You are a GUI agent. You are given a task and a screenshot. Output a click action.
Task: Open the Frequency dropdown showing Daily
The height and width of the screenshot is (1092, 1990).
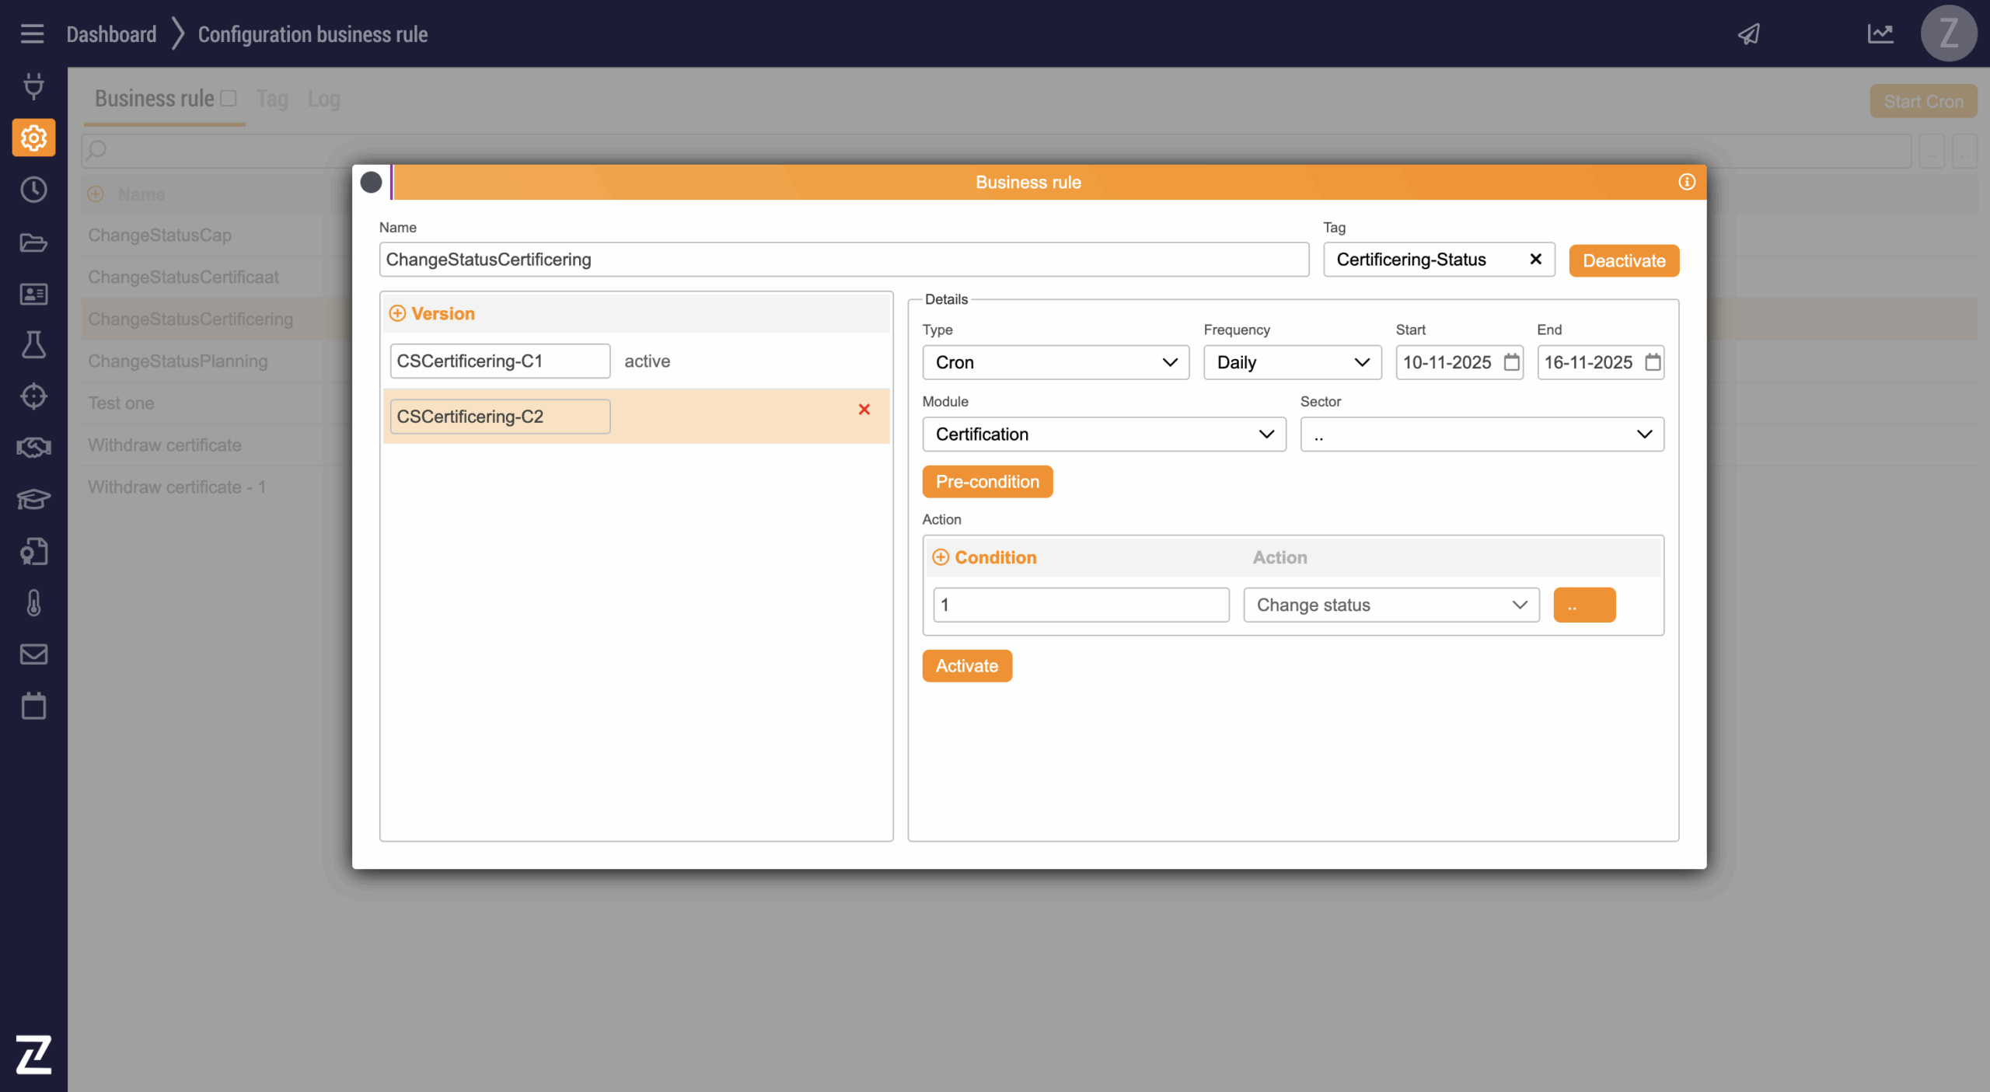[x=1291, y=362]
